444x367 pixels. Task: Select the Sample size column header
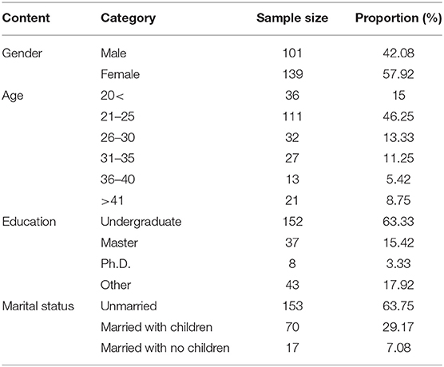[292, 18]
